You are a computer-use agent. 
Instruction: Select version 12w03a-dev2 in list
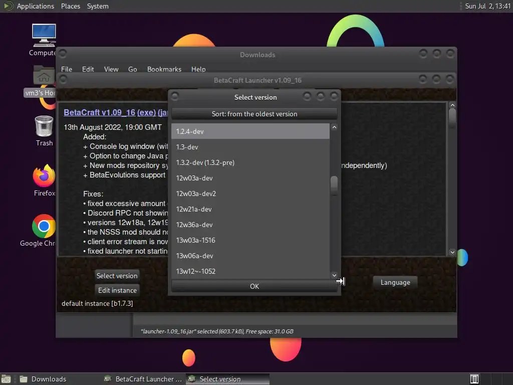coord(250,194)
